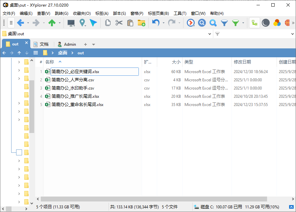Click the Paste clipboard icon
296x212 pixels.
click(x=130, y=23)
